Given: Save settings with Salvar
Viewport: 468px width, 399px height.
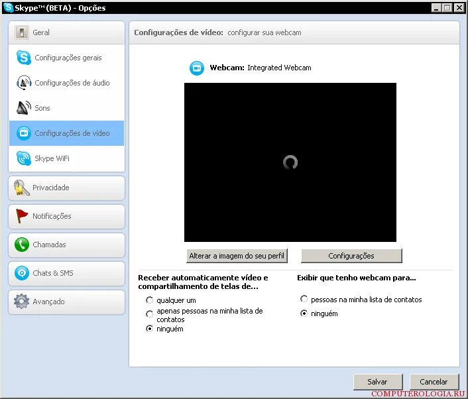Looking at the screenshot, I should coord(378,382).
